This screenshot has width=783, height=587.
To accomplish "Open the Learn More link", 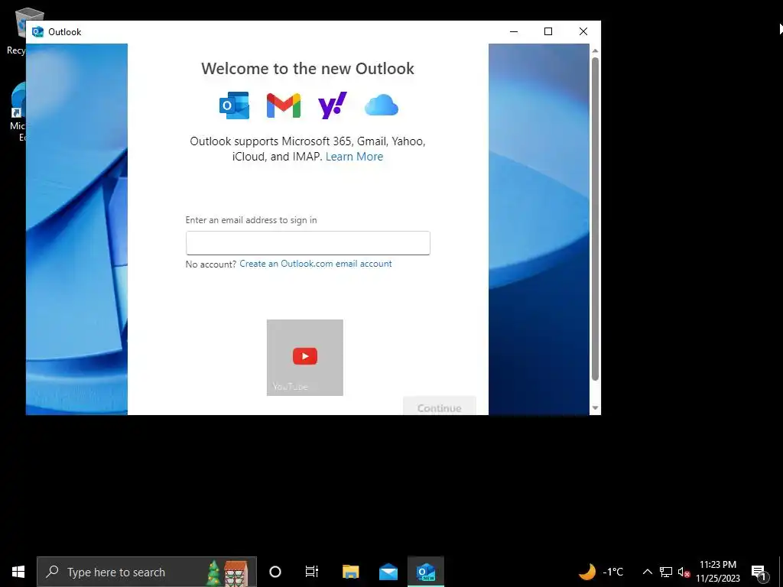I will pos(354,156).
